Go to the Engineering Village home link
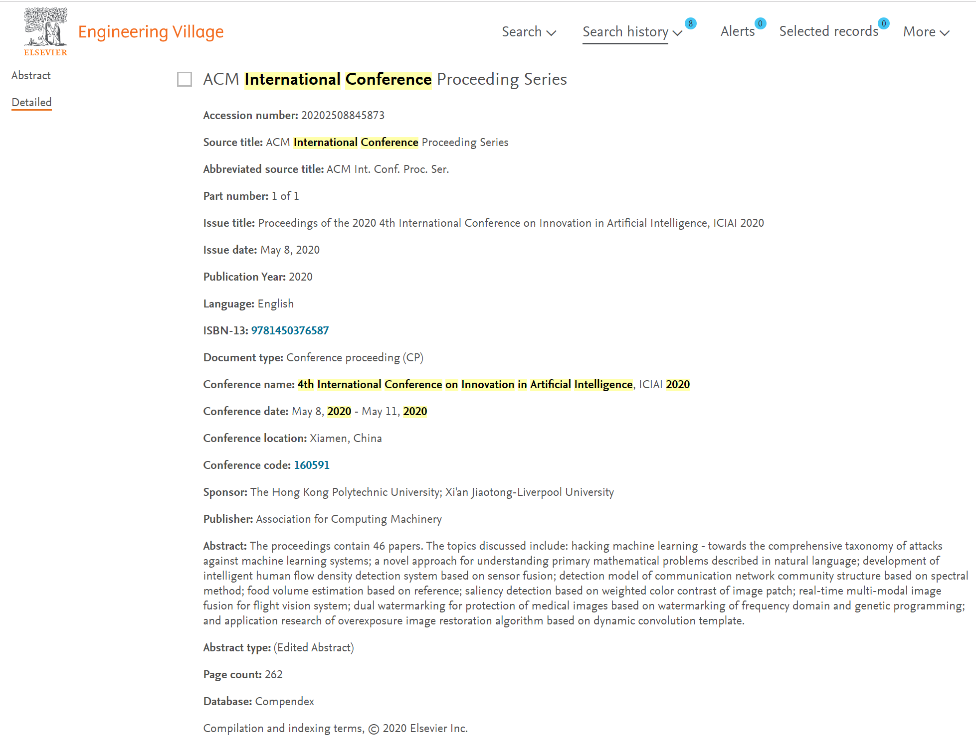The image size is (976, 752). click(151, 32)
